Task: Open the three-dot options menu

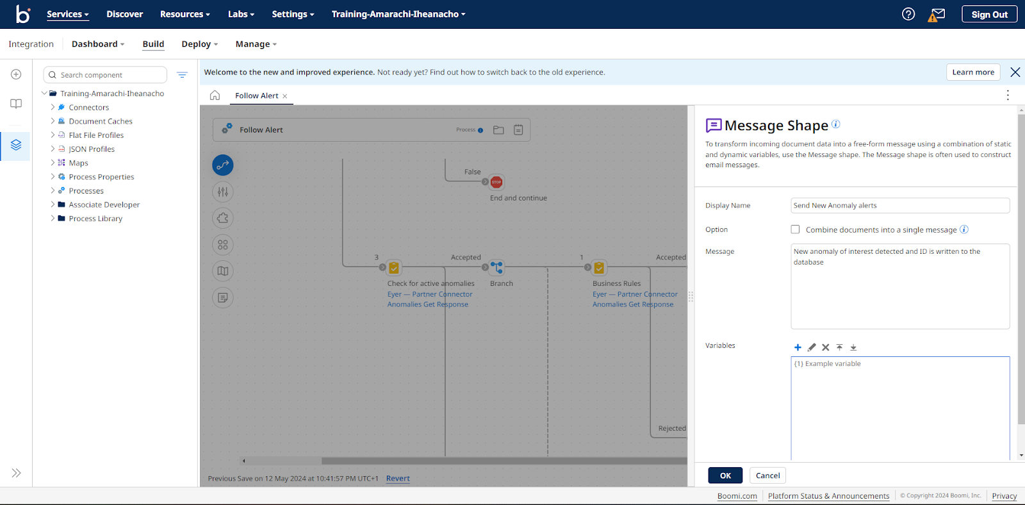Action: click(x=1008, y=95)
